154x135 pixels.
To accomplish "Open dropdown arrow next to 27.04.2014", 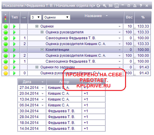I will point(42,88).
